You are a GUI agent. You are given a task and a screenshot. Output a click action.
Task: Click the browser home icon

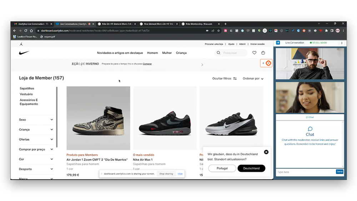tap(31, 30)
